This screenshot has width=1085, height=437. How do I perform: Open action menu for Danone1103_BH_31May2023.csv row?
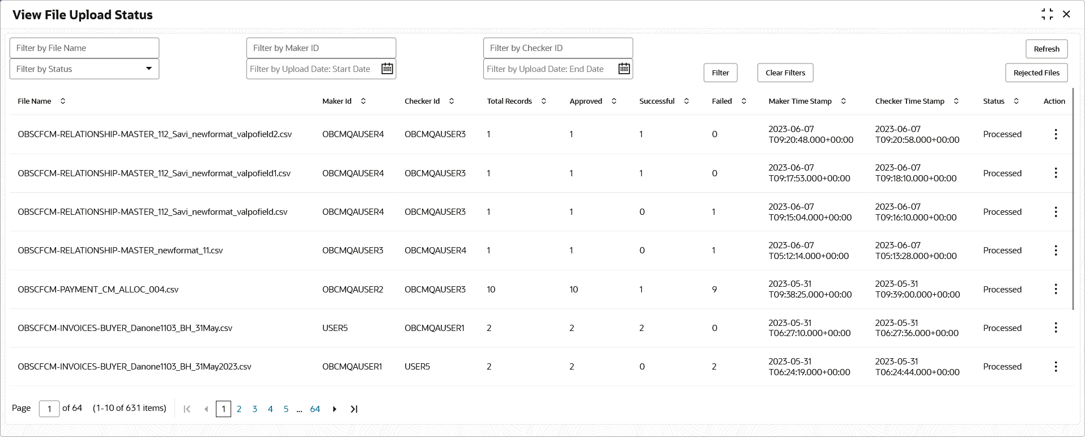[x=1056, y=367]
